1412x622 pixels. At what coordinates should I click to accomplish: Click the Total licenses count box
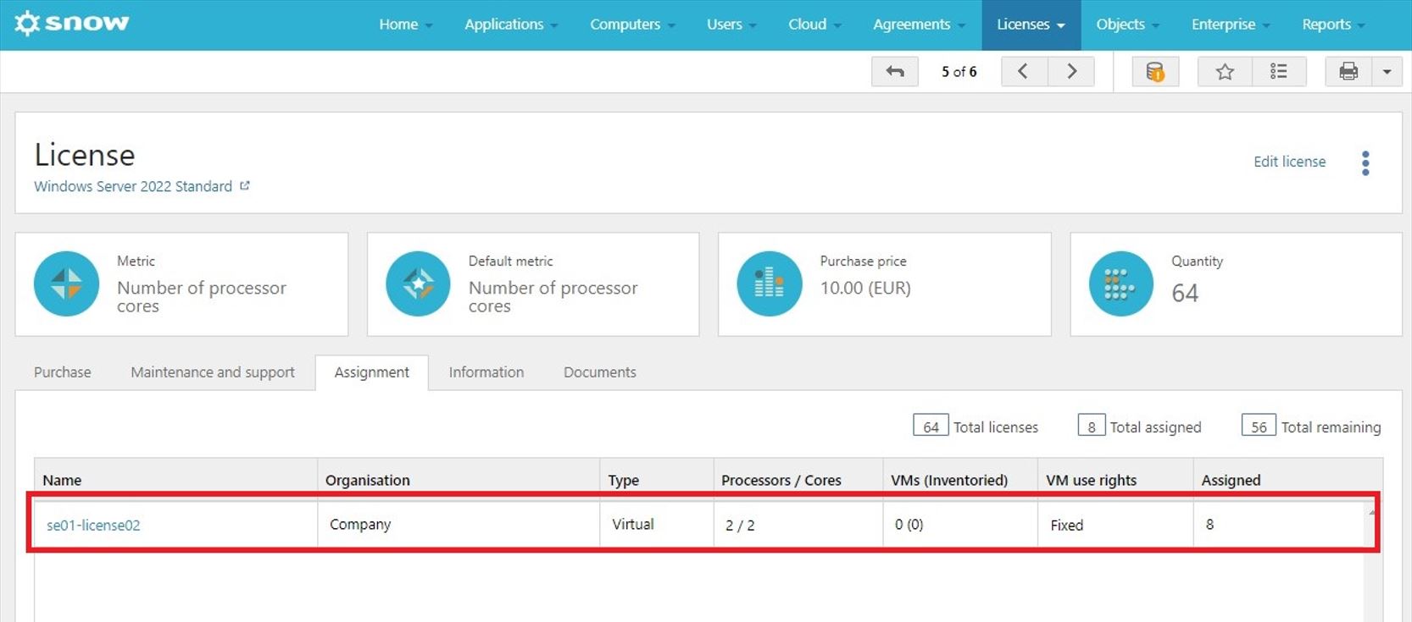point(931,426)
